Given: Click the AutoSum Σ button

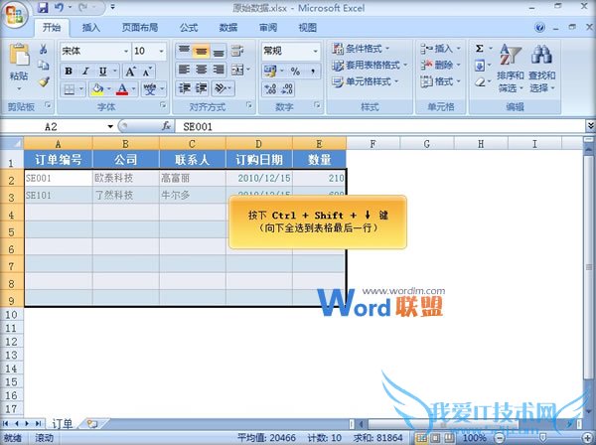Looking at the screenshot, I should pyautogui.click(x=480, y=49).
